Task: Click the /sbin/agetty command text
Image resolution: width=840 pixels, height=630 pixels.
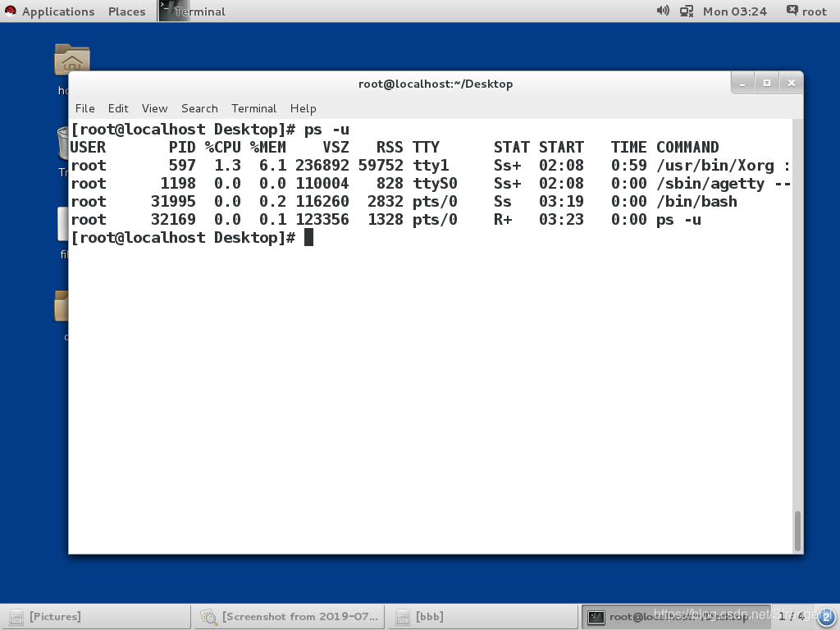Action: pyautogui.click(x=710, y=184)
